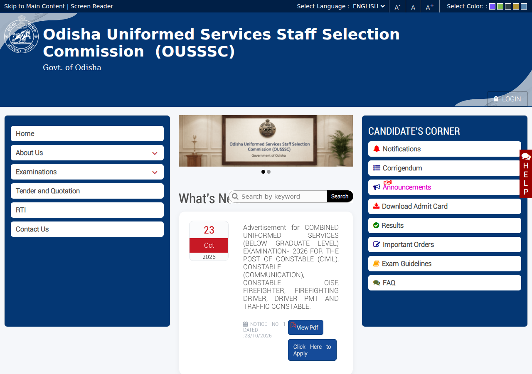The width and height of the screenshot is (532, 374).
Task: Open the RTI menu item
Action: (87, 210)
